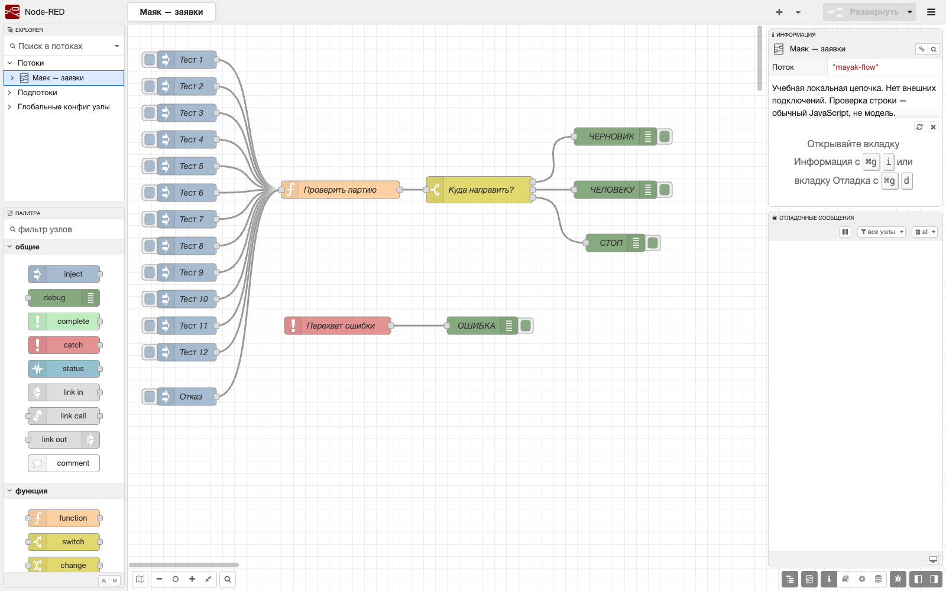Viewport: 946px width, 591px height.
Task: Pause debug messages output
Action: pos(845,232)
